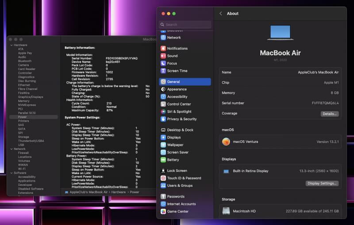Select Firewall under Network in System Information
354x225 pixels.
click(23, 153)
